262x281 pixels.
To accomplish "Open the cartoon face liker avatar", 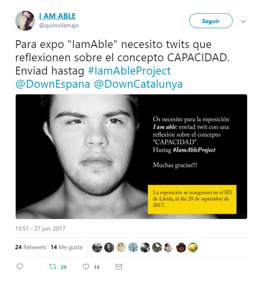I will (169, 247).
